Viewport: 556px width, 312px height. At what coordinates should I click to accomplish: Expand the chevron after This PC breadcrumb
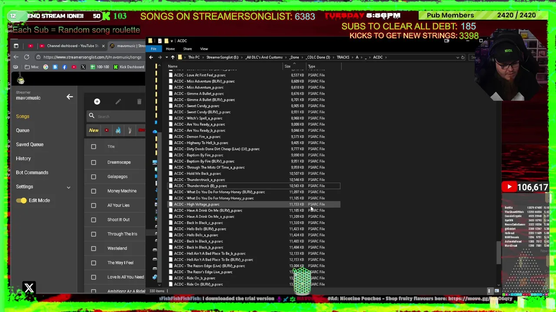click(x=203, y=57)
